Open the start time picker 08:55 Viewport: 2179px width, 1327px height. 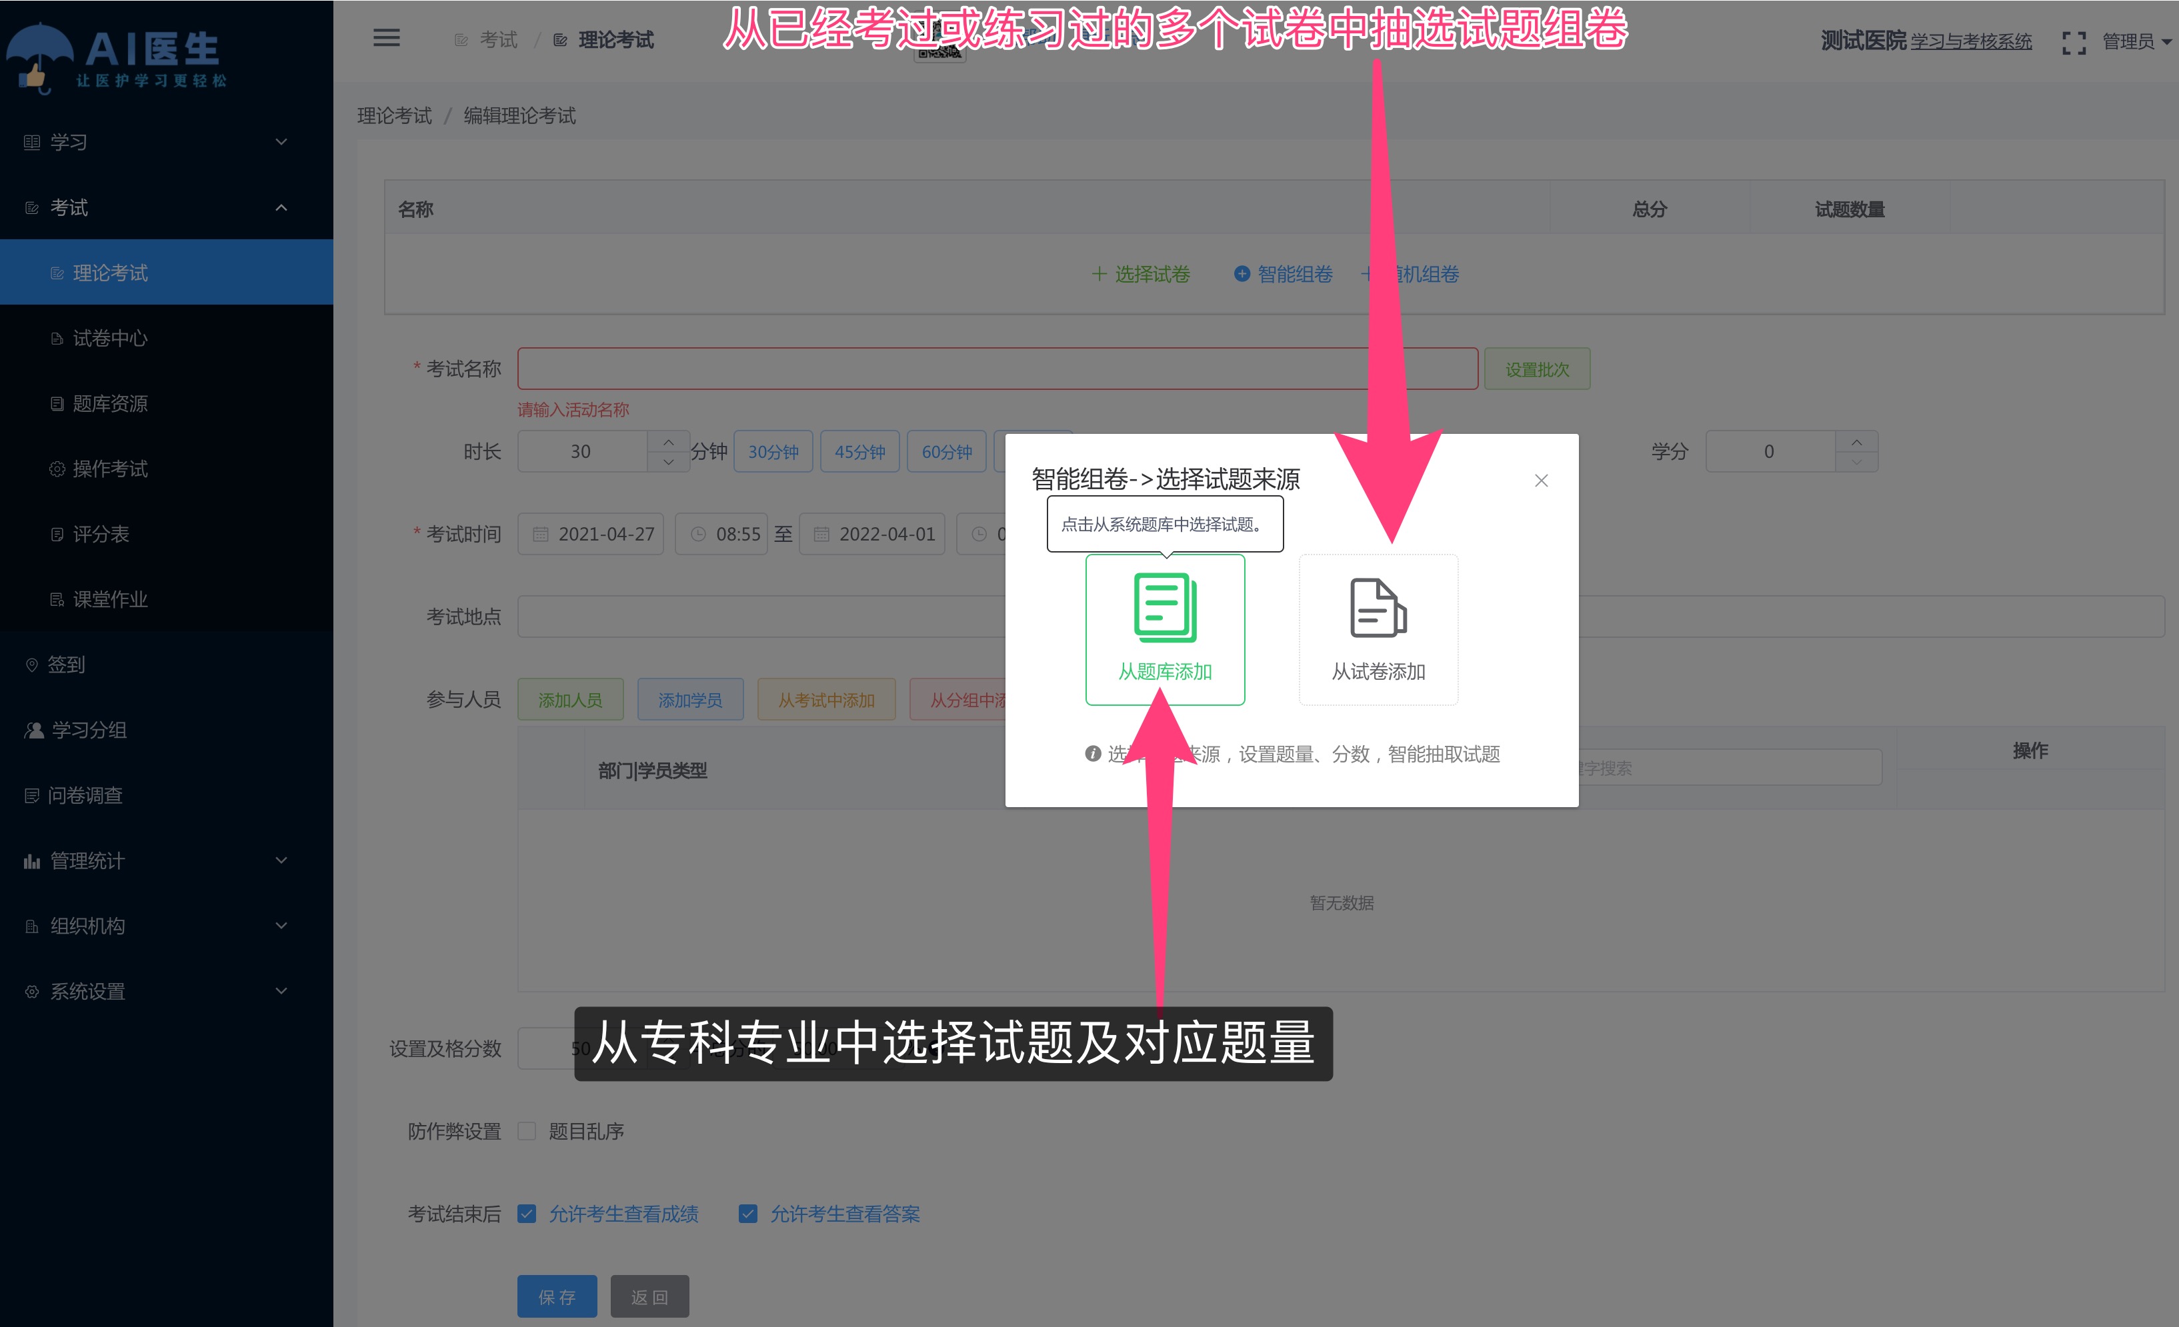721,534
